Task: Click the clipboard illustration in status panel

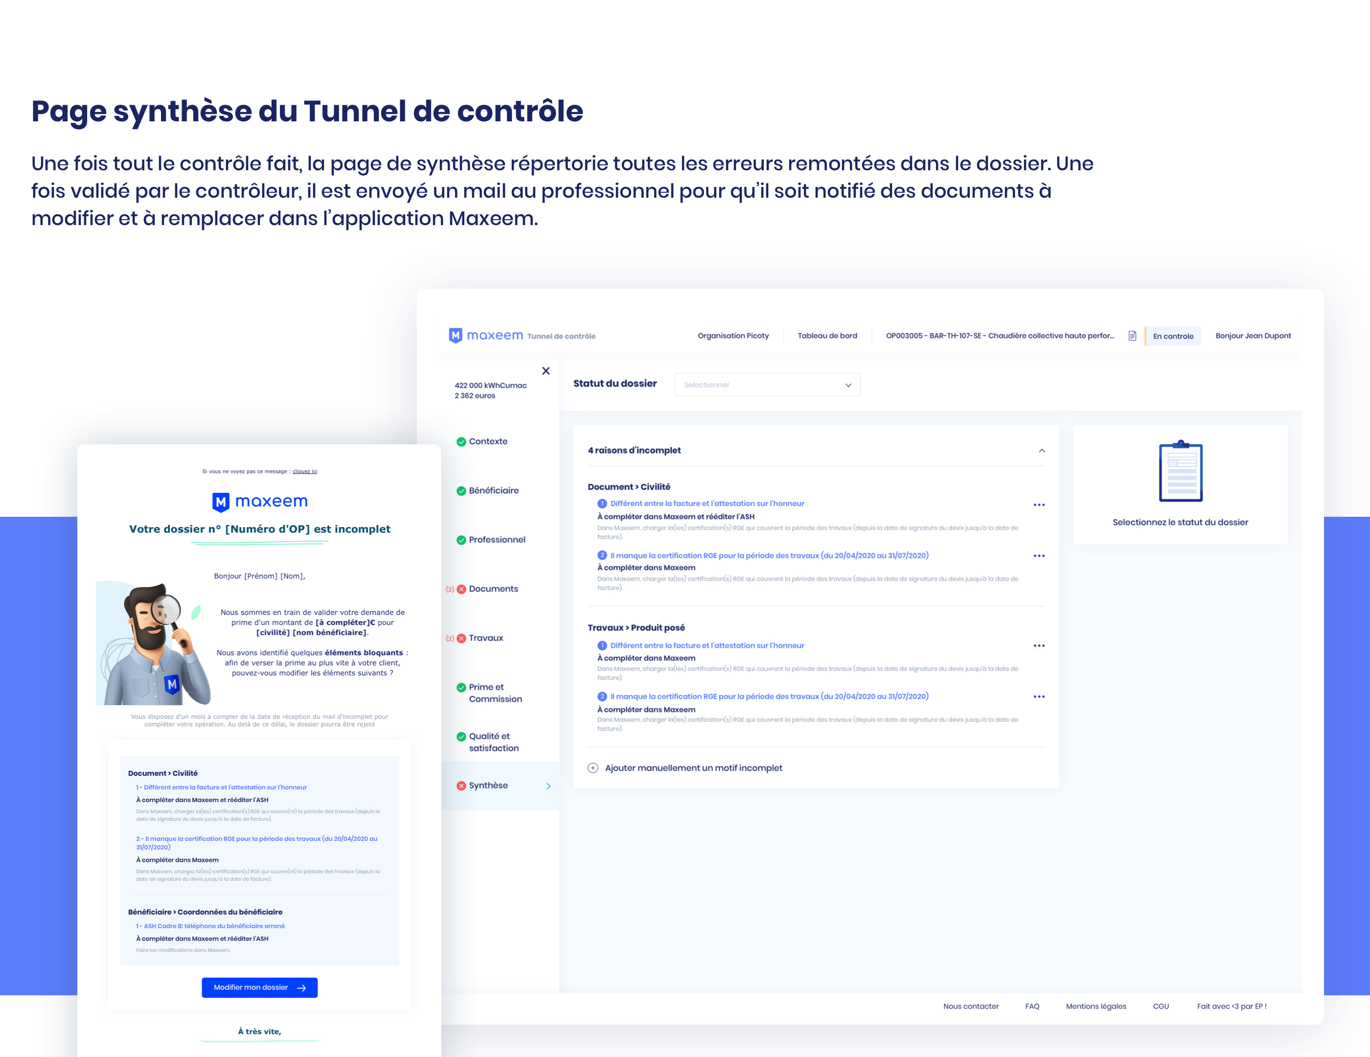Action: pos(1180,471)
